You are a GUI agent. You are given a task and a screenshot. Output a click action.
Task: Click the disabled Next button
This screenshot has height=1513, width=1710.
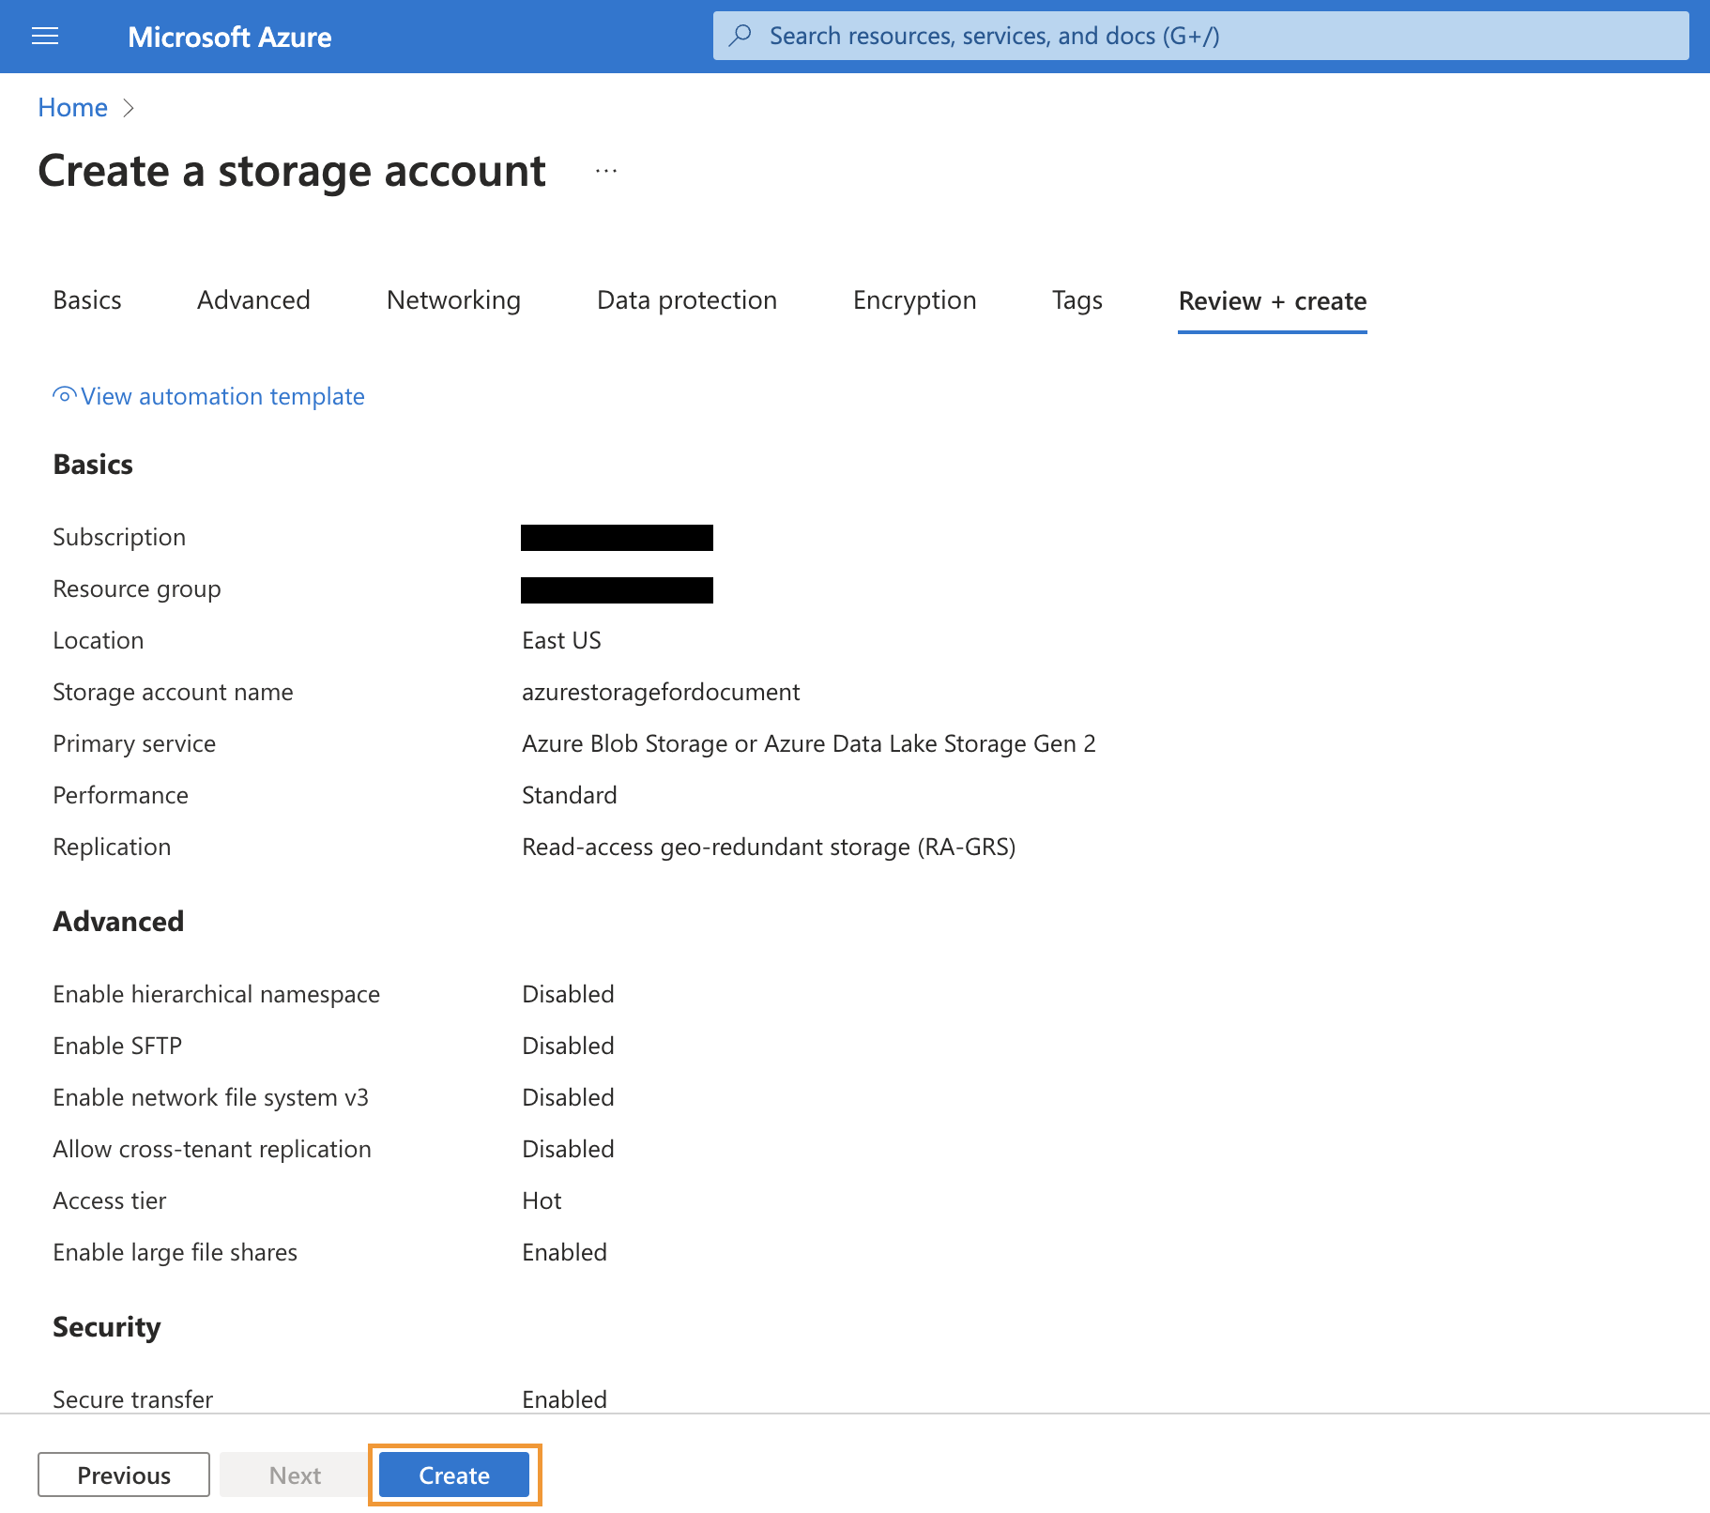tap(295, 1475)
